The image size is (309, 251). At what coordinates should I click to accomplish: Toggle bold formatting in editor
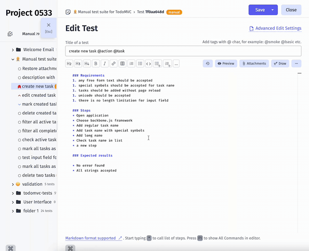point(96,63)
